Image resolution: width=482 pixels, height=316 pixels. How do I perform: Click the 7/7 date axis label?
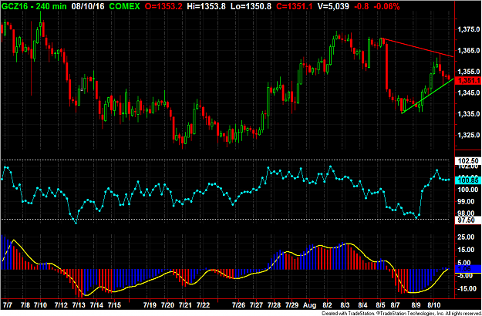click(x=7, y=306)
